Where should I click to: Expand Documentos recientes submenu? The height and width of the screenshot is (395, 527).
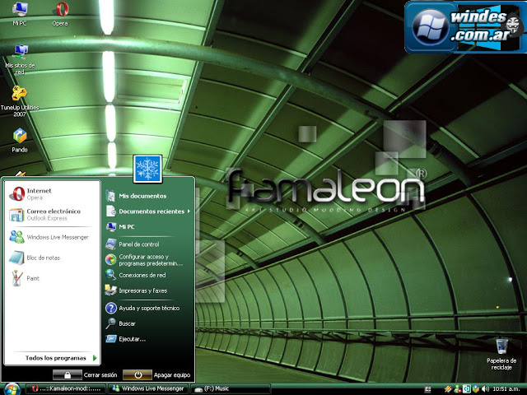point(148,211)
